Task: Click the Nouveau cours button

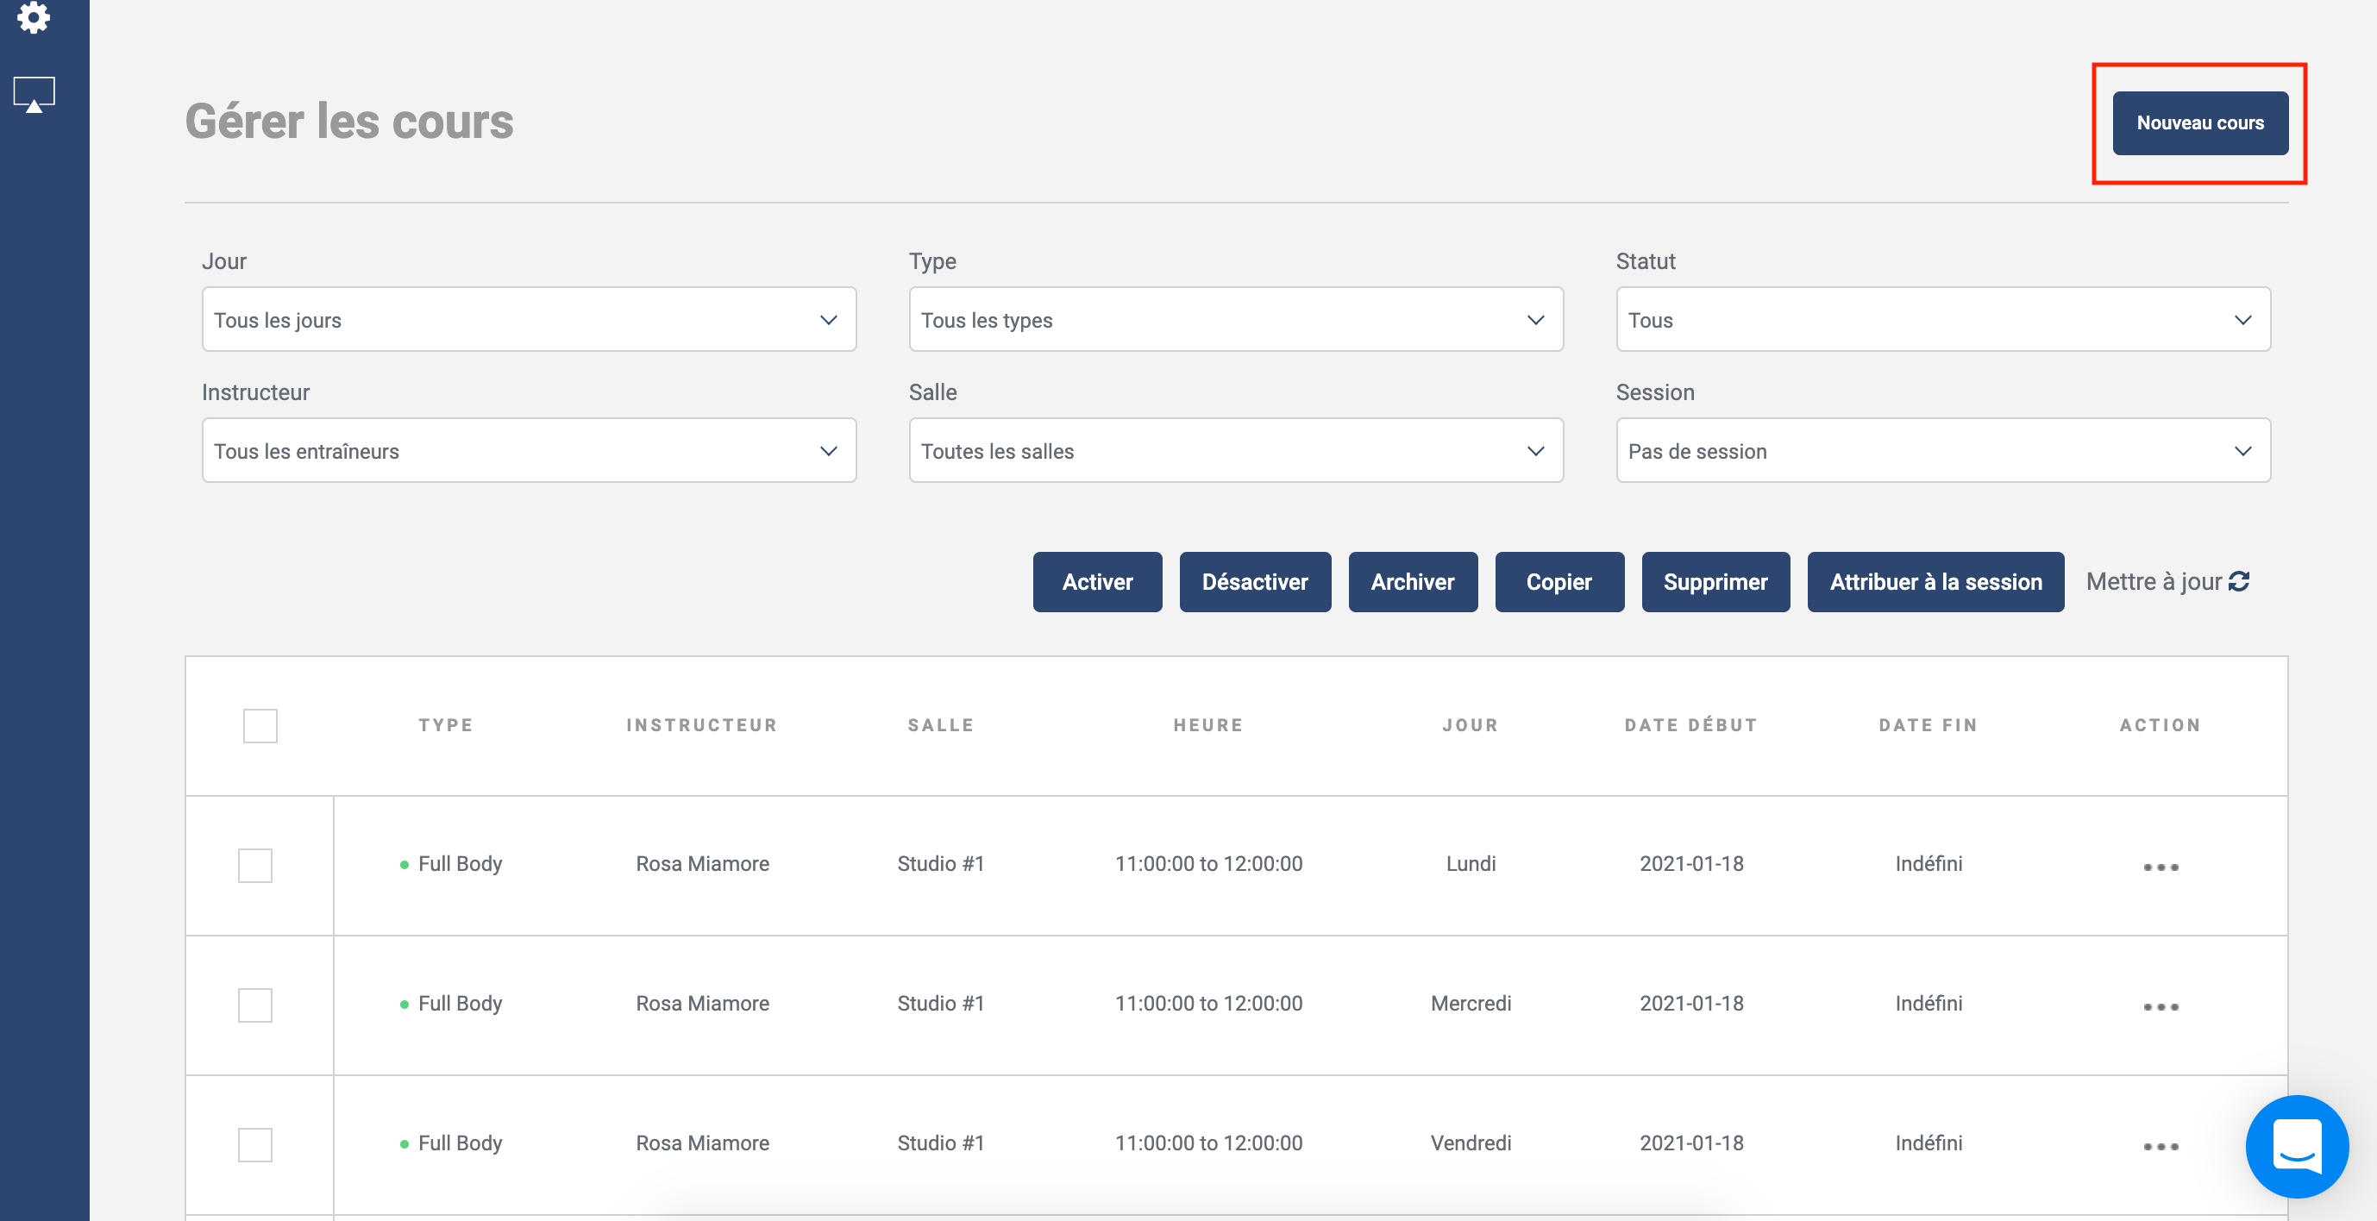Action: point(2199,122)
